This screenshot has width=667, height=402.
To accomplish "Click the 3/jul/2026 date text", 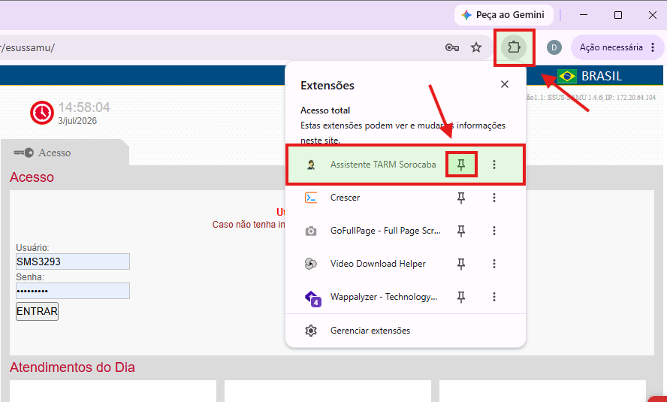I will (77, 121).
